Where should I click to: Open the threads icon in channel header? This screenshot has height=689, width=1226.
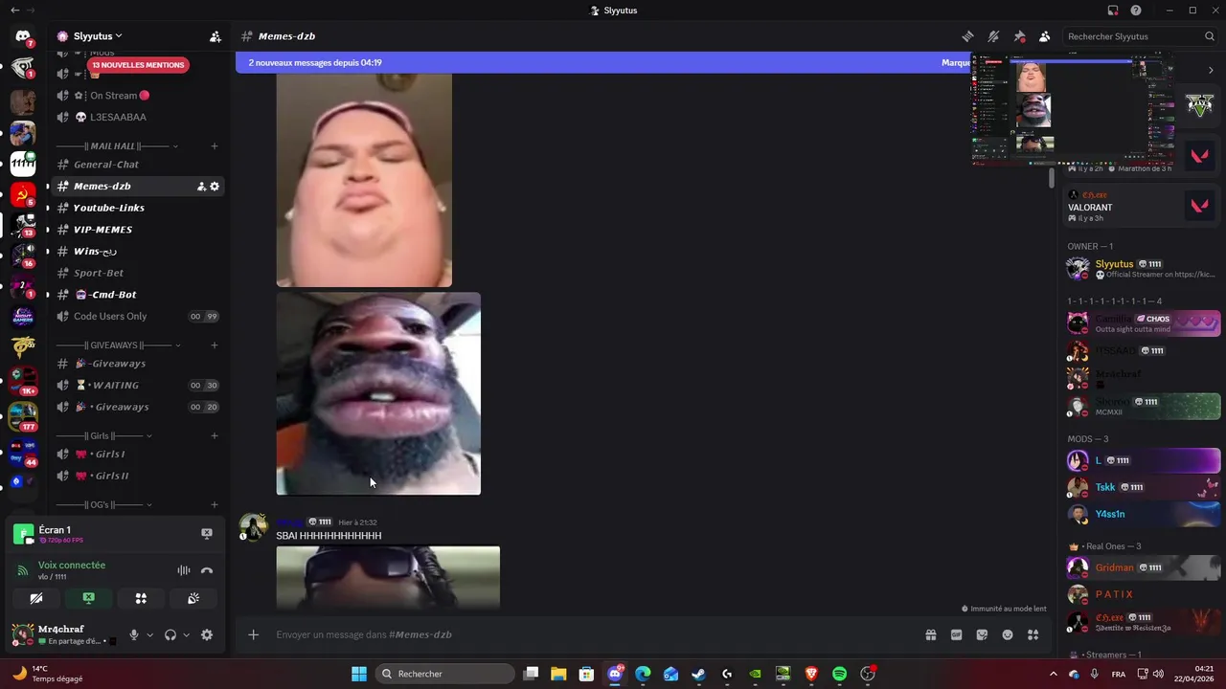[968, 36]
